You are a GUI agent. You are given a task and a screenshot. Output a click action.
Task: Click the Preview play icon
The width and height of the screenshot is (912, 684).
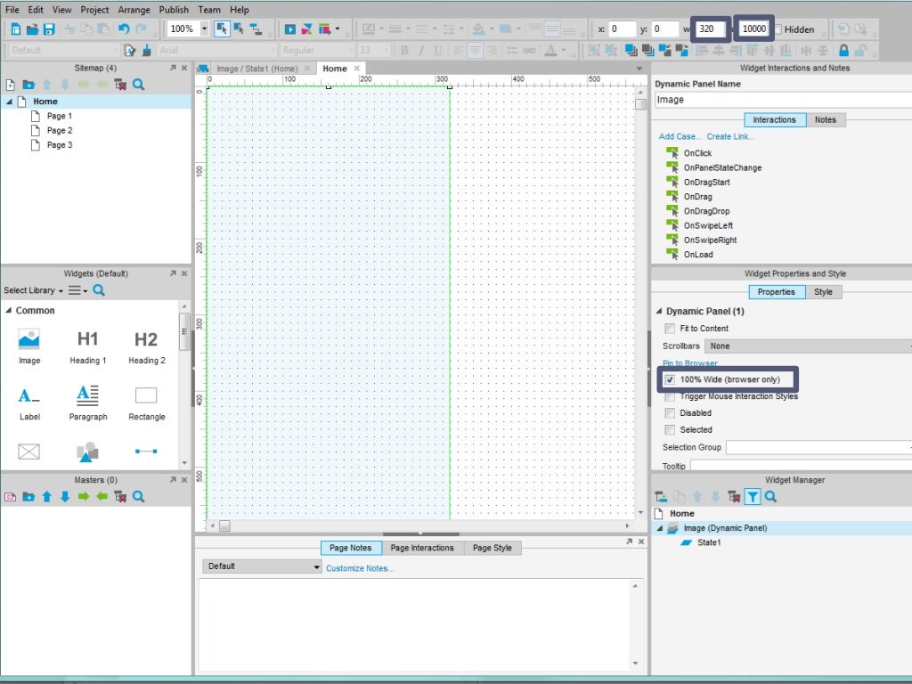(289, 28)
